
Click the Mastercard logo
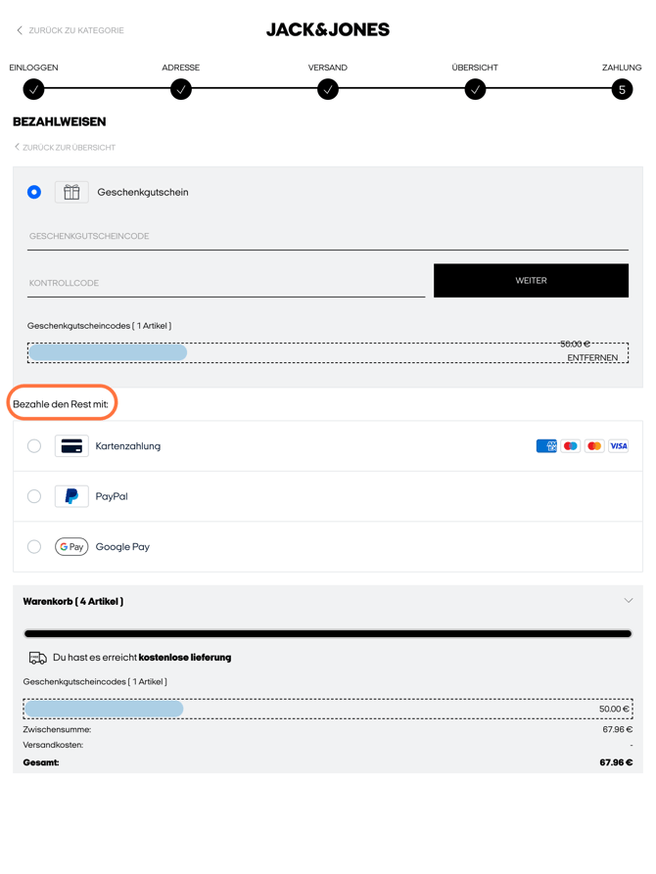[x=594, y=446]
